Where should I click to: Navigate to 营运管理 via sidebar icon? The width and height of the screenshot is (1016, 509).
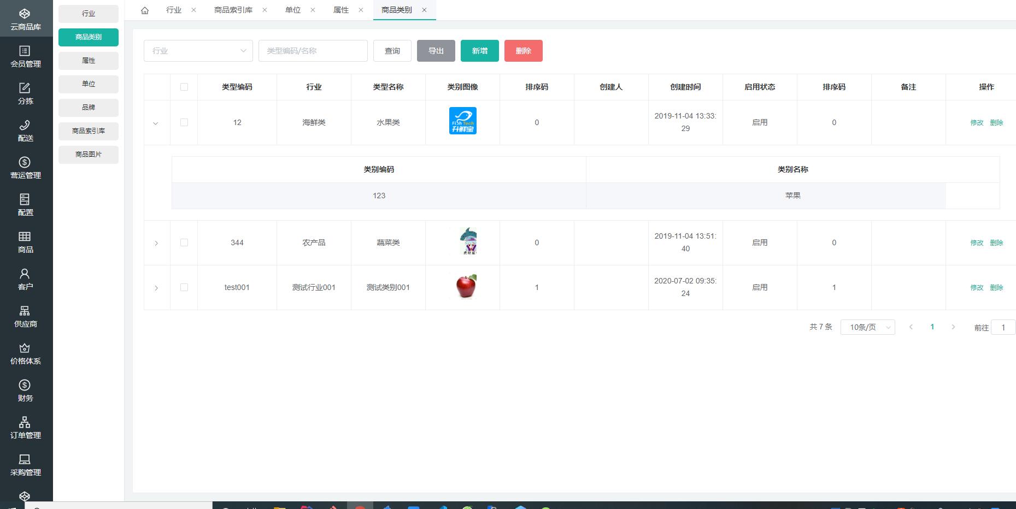25,167
